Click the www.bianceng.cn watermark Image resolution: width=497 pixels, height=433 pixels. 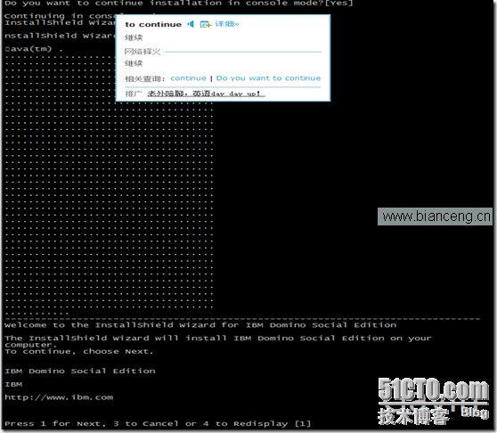click(x=435, y=216)
